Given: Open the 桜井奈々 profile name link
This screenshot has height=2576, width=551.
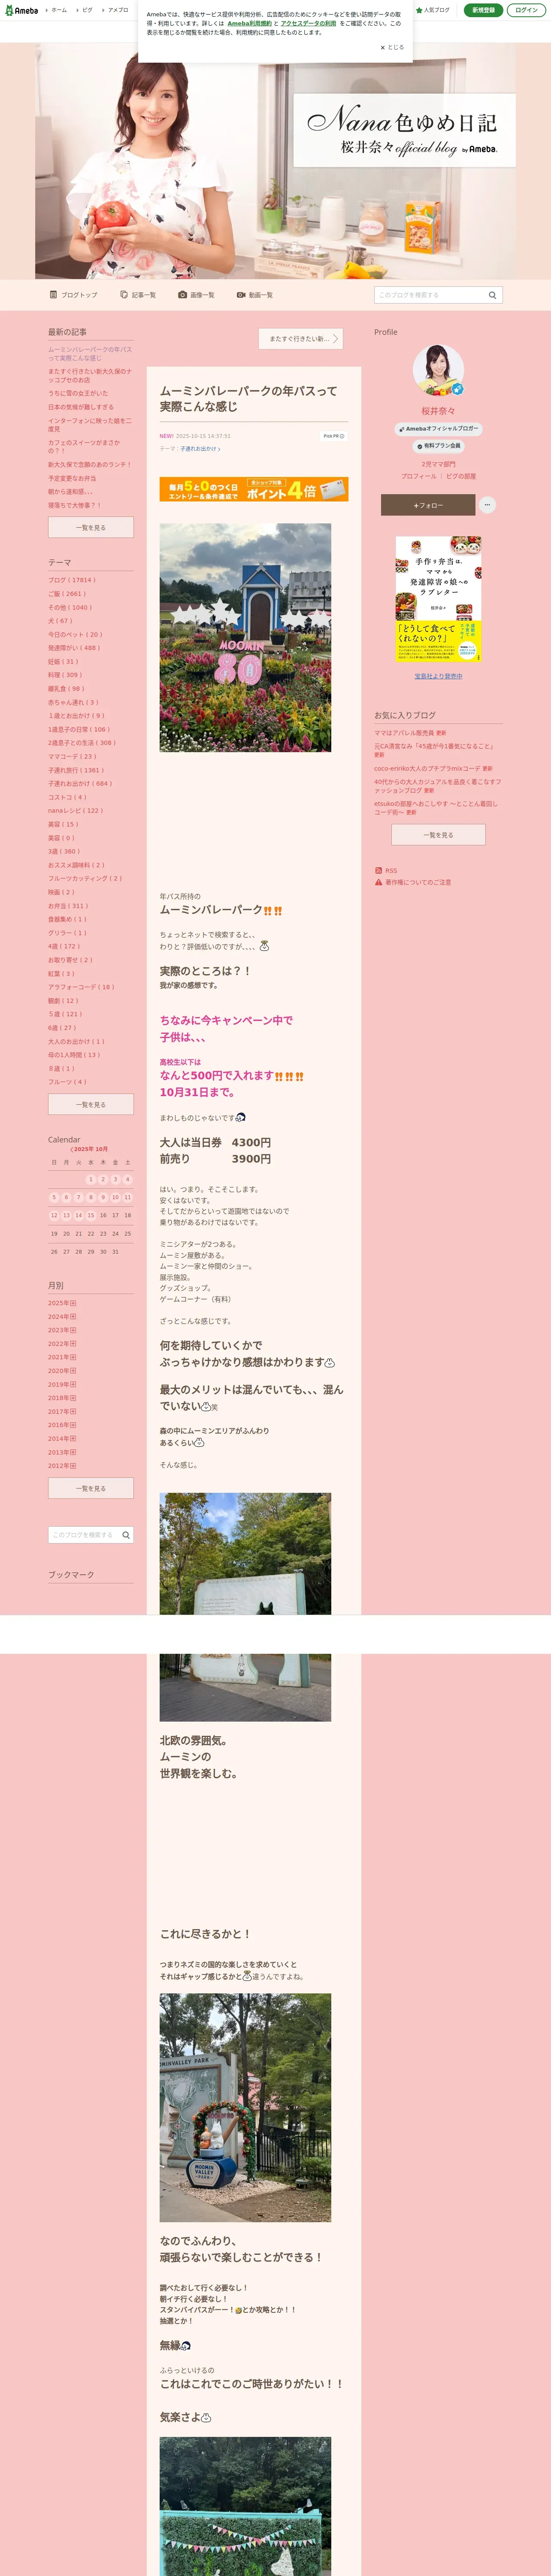Looking at the screenshot, I should [x=438, y=411].
